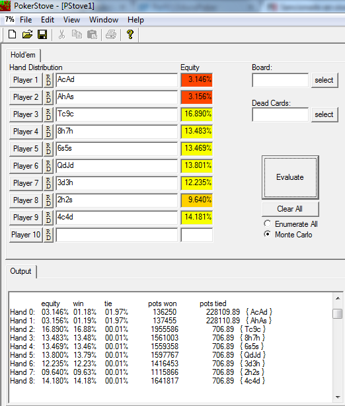Open the Help menu
This screenshot has width=345, height=406.
[135, 20]
